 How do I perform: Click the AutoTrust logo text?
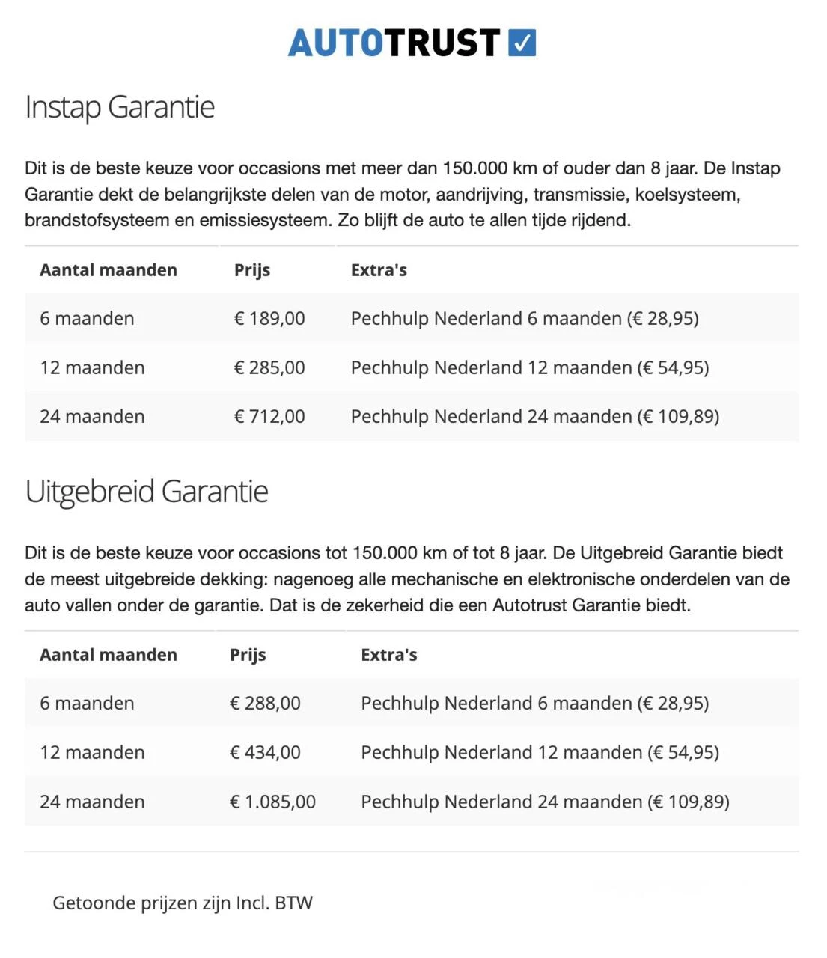[394, 43]
